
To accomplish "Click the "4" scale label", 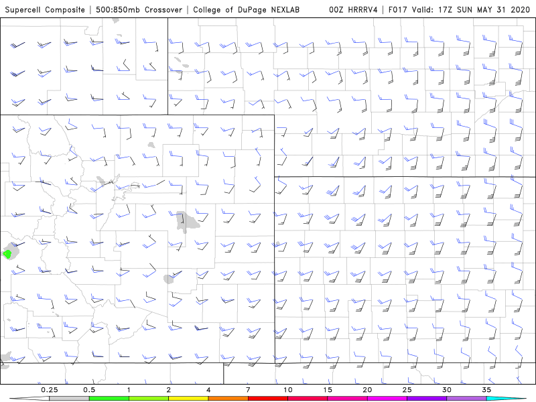I will (x=208, y=390).
